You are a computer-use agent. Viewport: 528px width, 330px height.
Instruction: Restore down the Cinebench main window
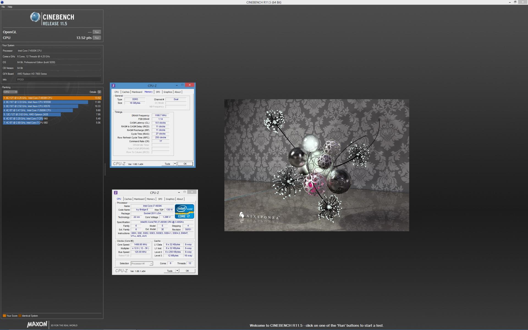(515, 2)
